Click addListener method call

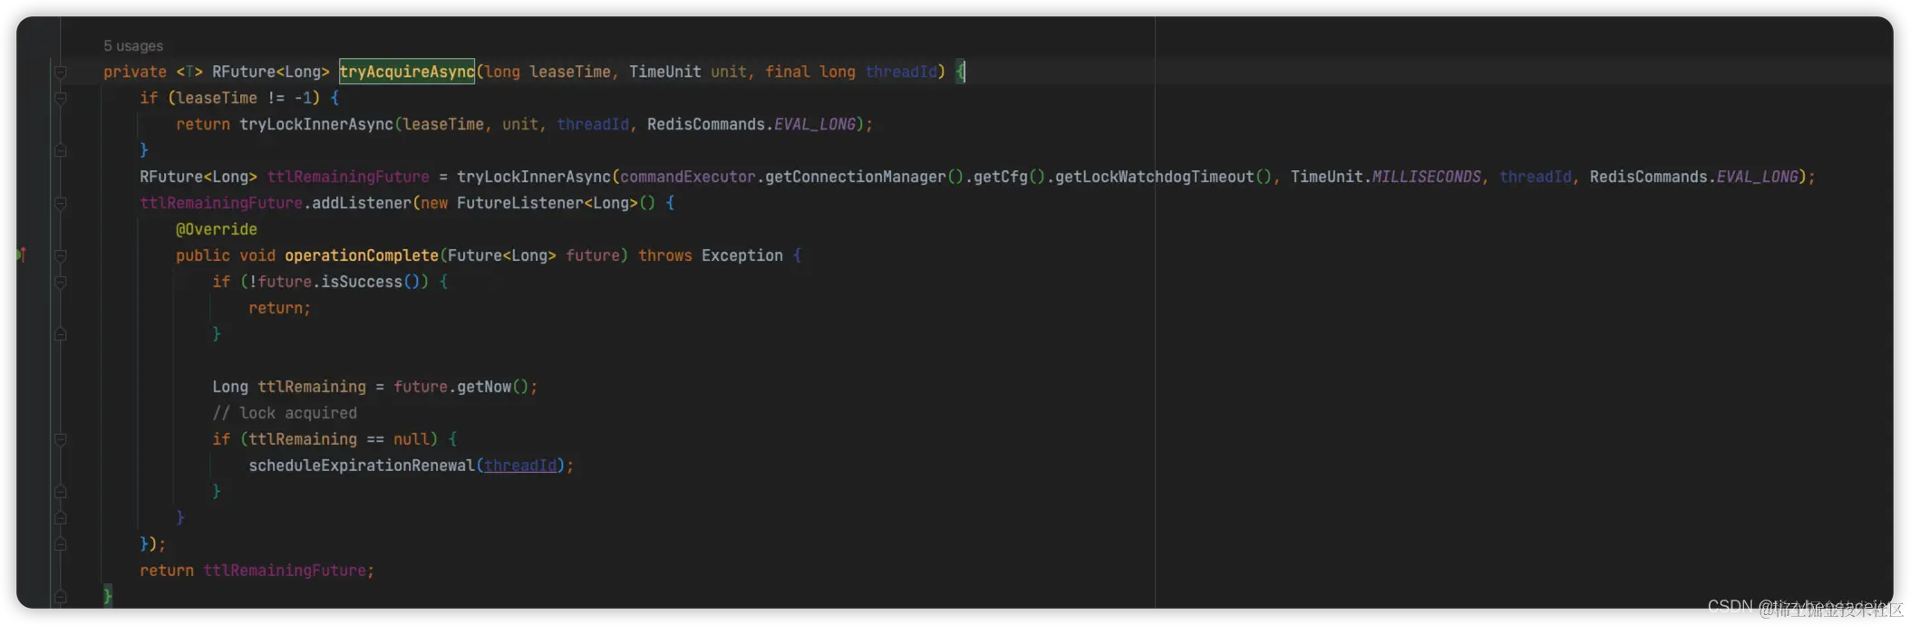362,203
